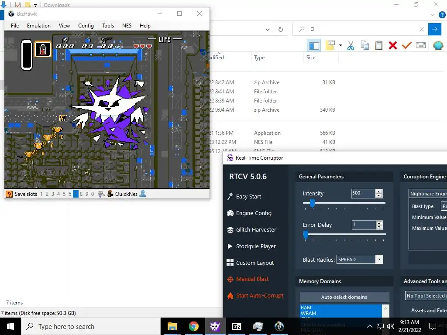Sort files by the Type column
The height and width of the screenshot is (335, 447).
pyautogui.click(x=259, y=58)
